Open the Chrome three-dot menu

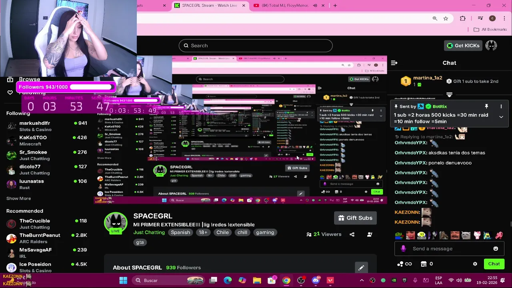pos(504,18)
